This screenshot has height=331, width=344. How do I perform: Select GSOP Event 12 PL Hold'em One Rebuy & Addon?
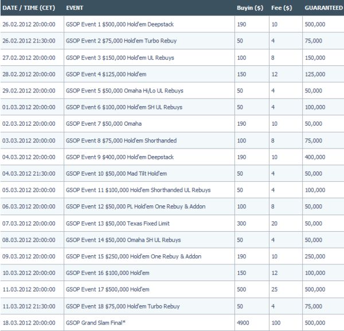pos(136,207)
